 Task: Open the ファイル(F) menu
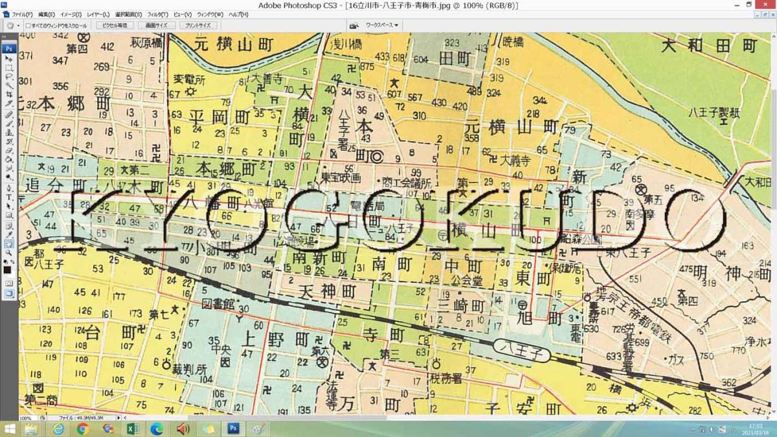click(23, 14)
